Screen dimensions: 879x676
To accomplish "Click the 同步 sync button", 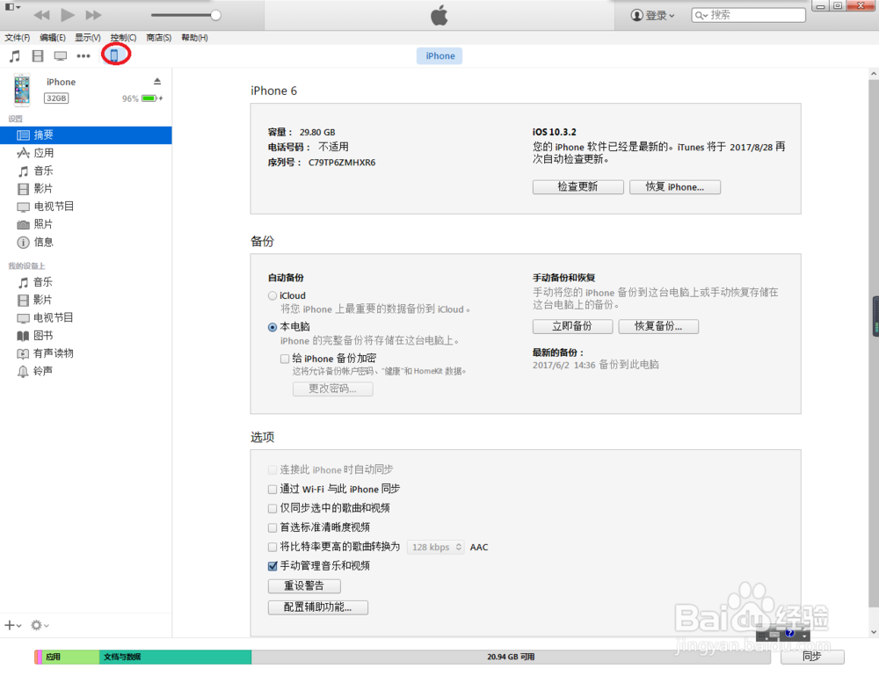I will click(x=812, y=657).
